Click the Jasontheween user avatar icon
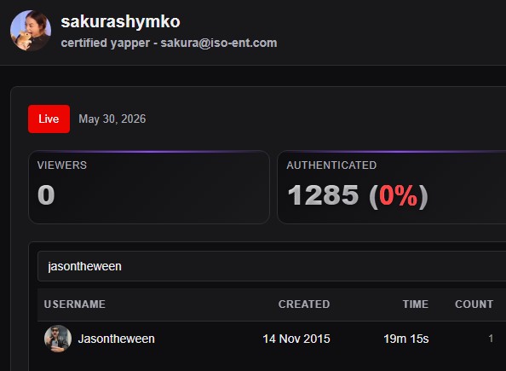 [x=58, y=339]
